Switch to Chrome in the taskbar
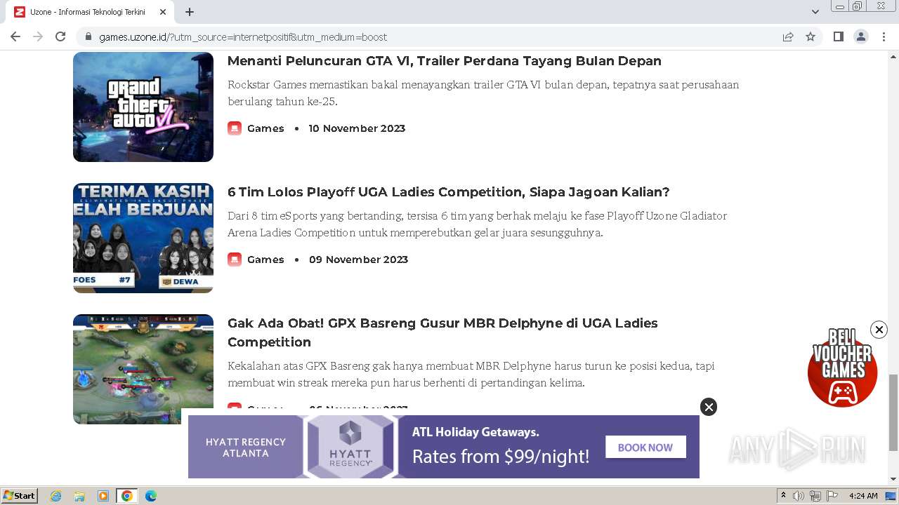 pos(127,496)
